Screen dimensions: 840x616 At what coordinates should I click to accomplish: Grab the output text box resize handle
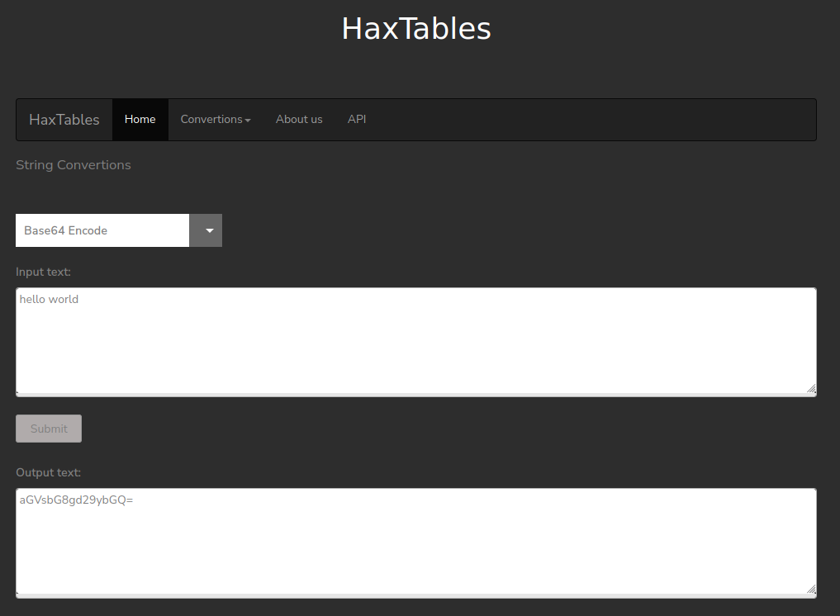[810, 589]
